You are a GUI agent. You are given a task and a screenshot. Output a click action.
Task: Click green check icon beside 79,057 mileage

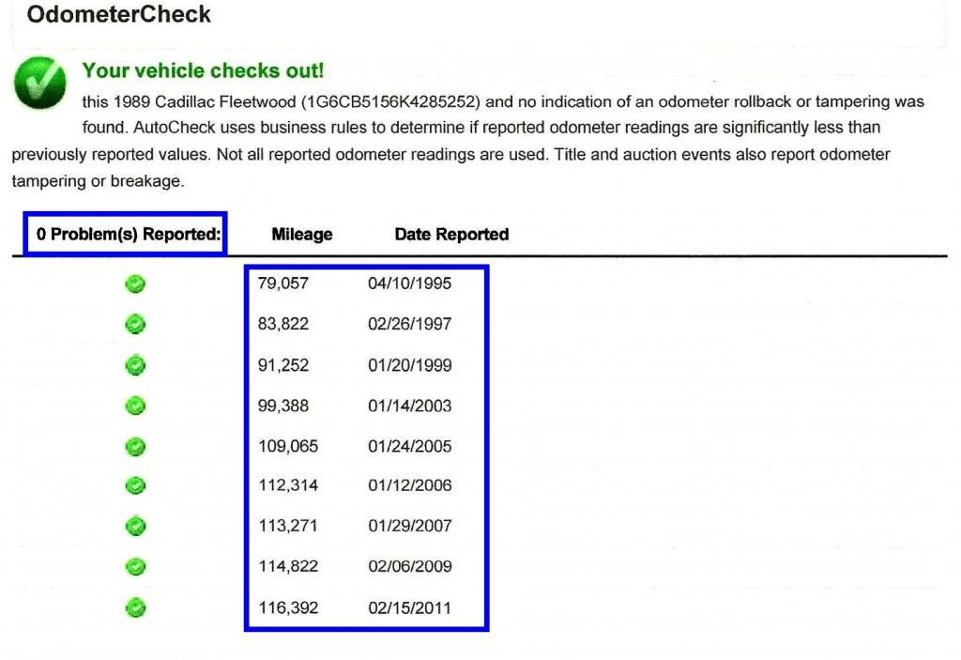[135, 284]
